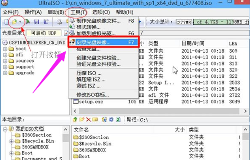250x160 pixels.
Task: Open the dropdown arrow beside Open icon
Action: pos(20,22)
